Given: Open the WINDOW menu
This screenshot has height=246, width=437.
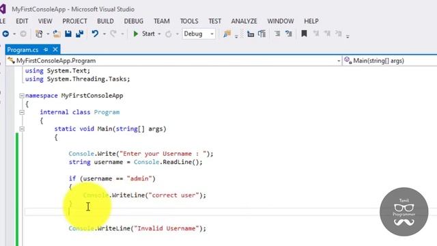Looking at the screenshot, I should coord(281,21).
